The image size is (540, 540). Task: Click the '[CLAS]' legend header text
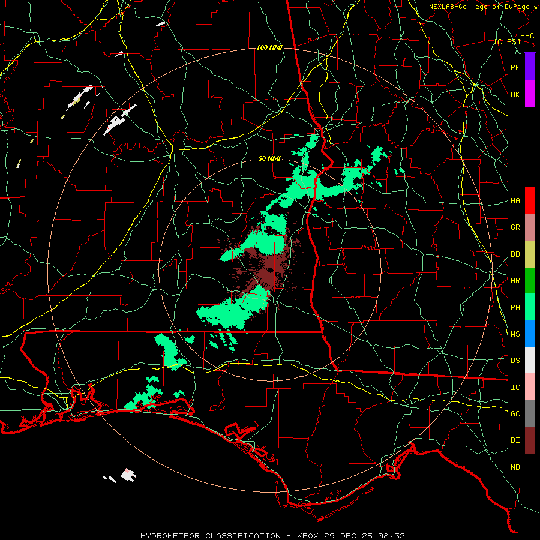507,42
